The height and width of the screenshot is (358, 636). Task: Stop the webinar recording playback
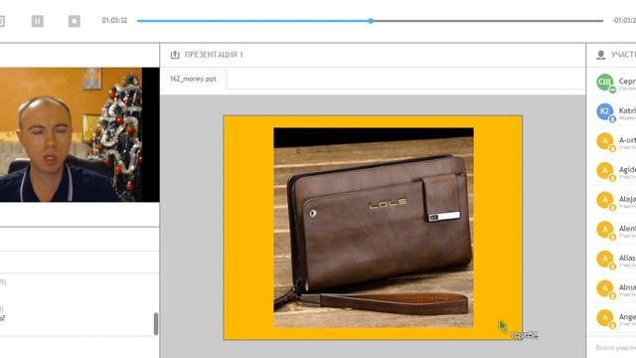pyautogui.click(x=75, y=21)
